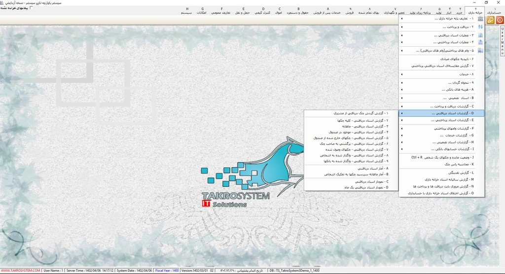The width and height of the screenshot is (505, 274).
Task: Select تاییدیه چکهای صیادی menu item
Action: pyautogui.click(x=441, y=59)
